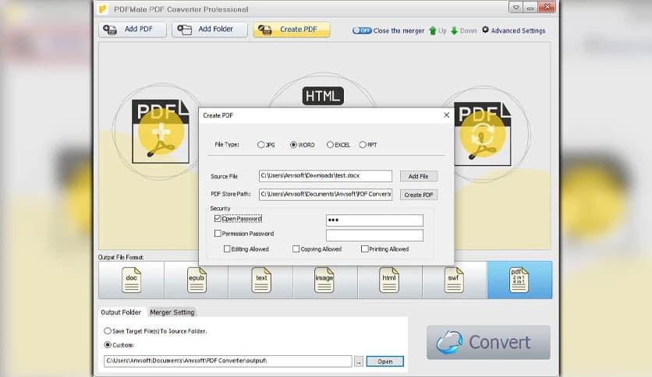Check Editing Allowed option

click(227, 248)
